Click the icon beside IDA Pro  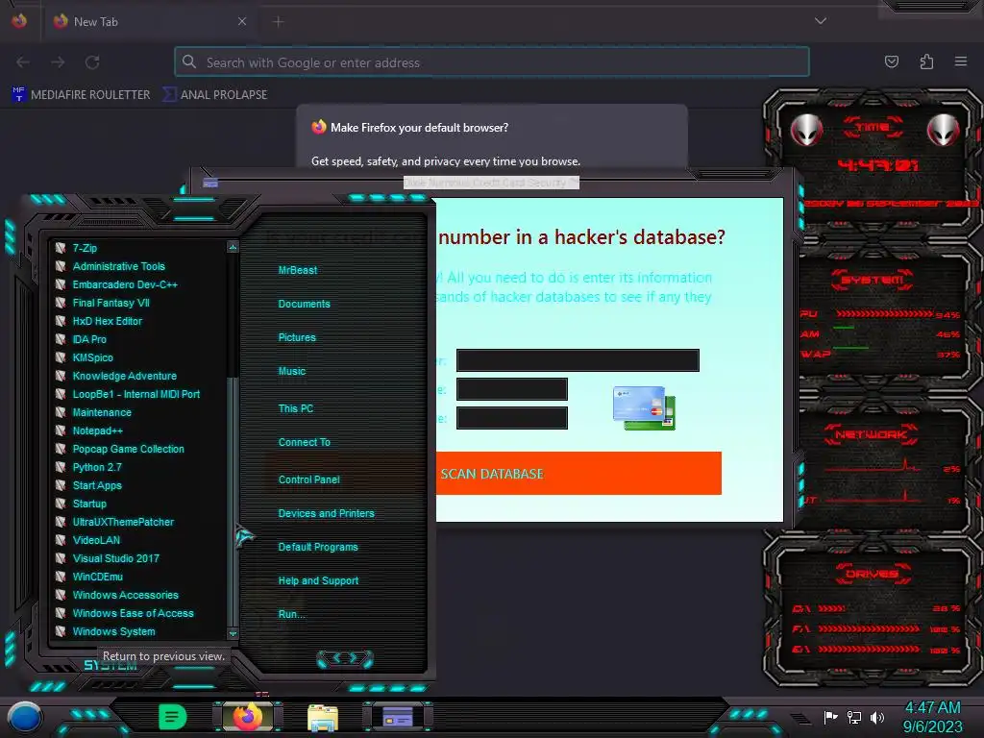pyautogui.click(x=61, y=339)
